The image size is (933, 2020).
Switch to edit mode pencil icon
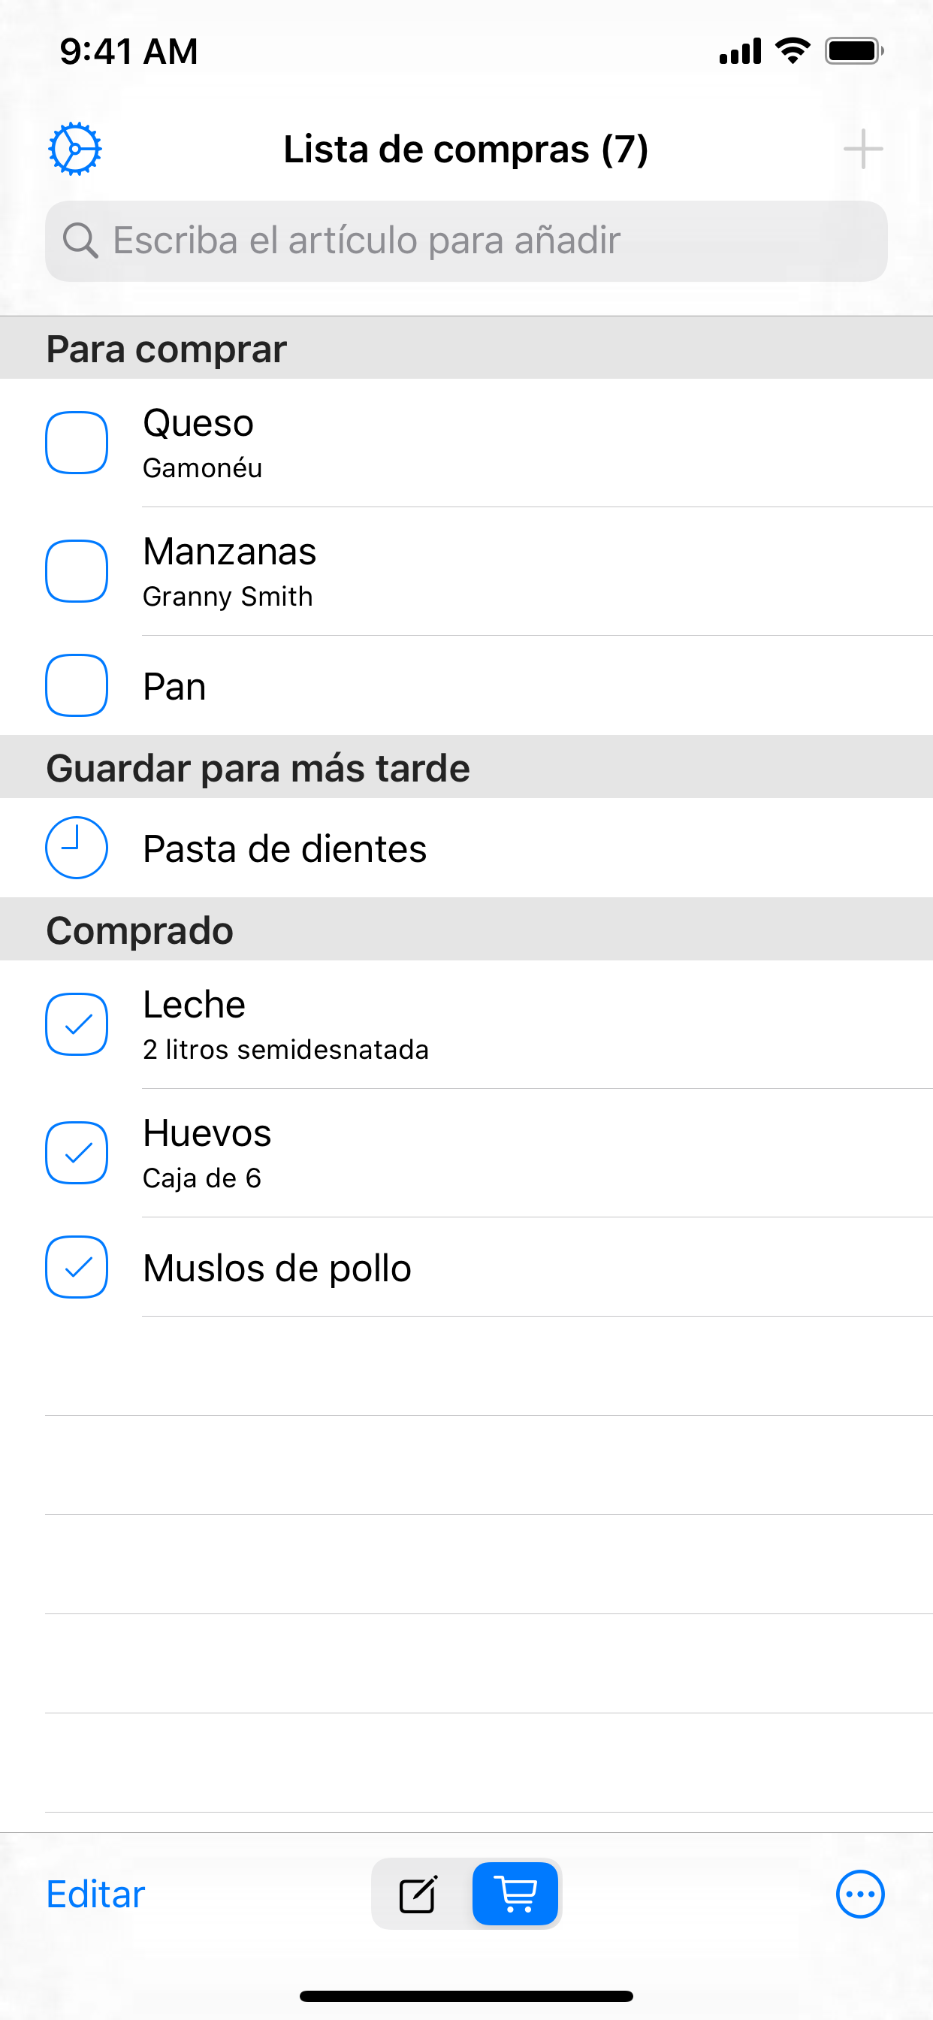click(418, 1895)
